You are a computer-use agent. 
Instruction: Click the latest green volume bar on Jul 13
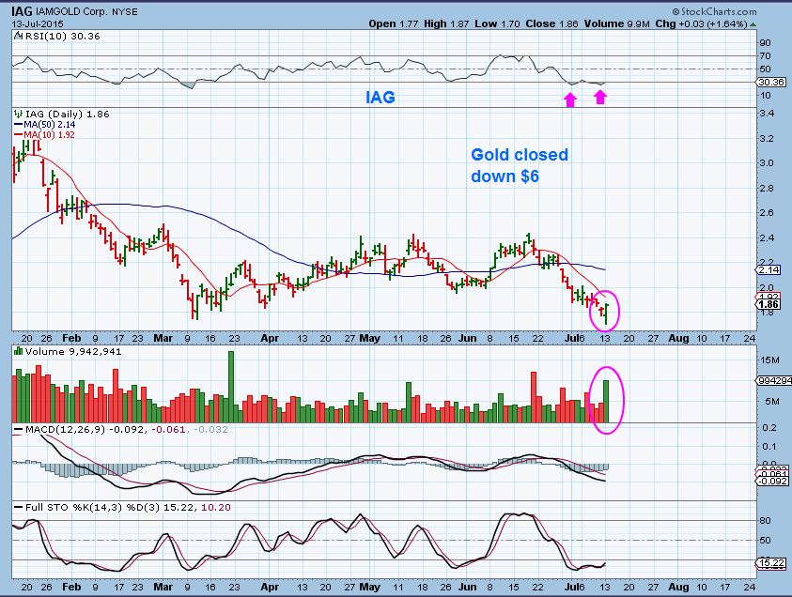point(606,401)
